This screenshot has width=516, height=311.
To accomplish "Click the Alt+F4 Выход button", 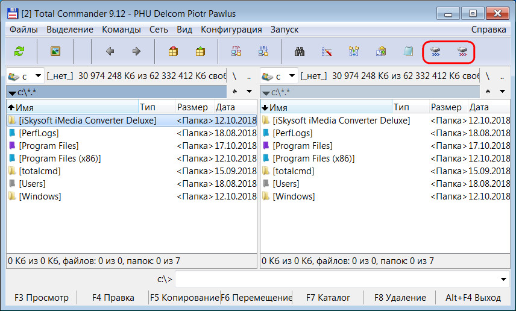I will (473, 298).
